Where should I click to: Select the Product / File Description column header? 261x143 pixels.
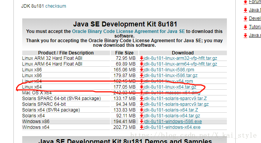[x=66, y=53]
